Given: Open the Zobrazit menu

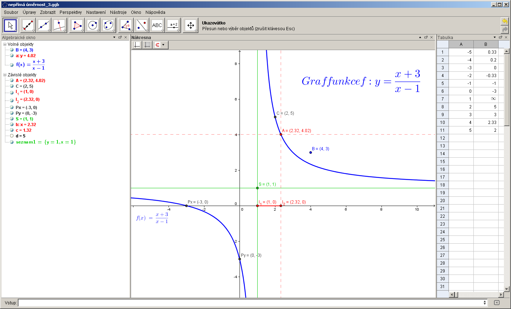Looking at the screenshot, I should pyautogui.click(x=48, y=12).
